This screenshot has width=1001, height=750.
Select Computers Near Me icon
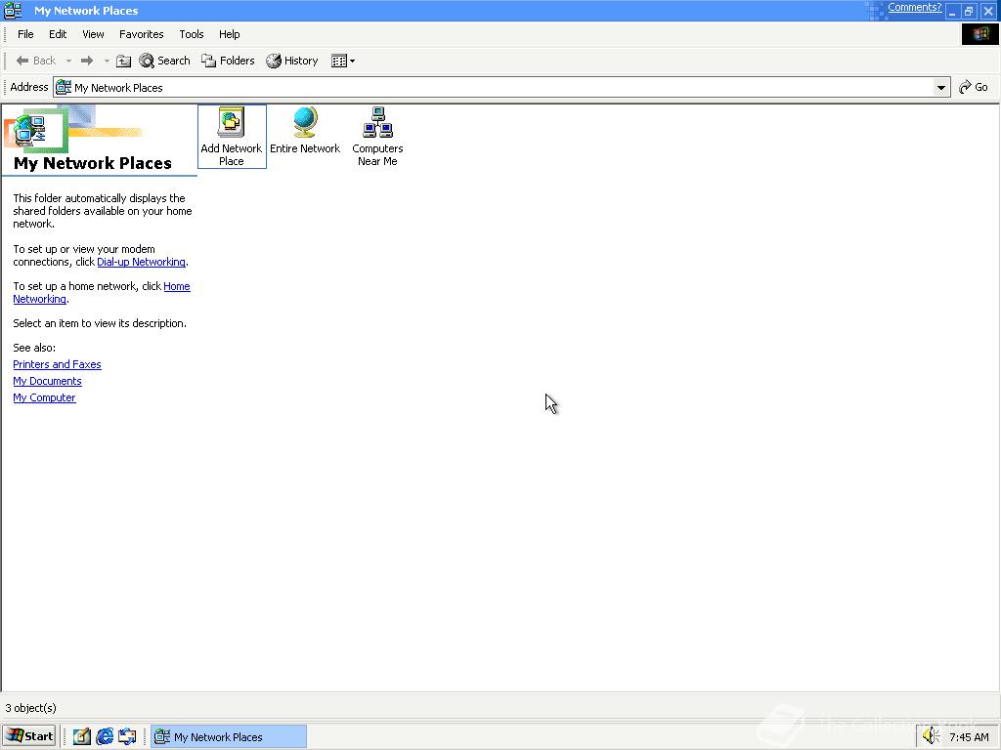point(377,136)
